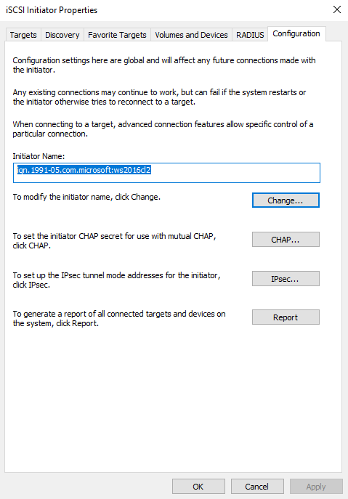
Task: Select the Volumes and Devices tab
Action: pyautogui.click(x=191, y=35)
